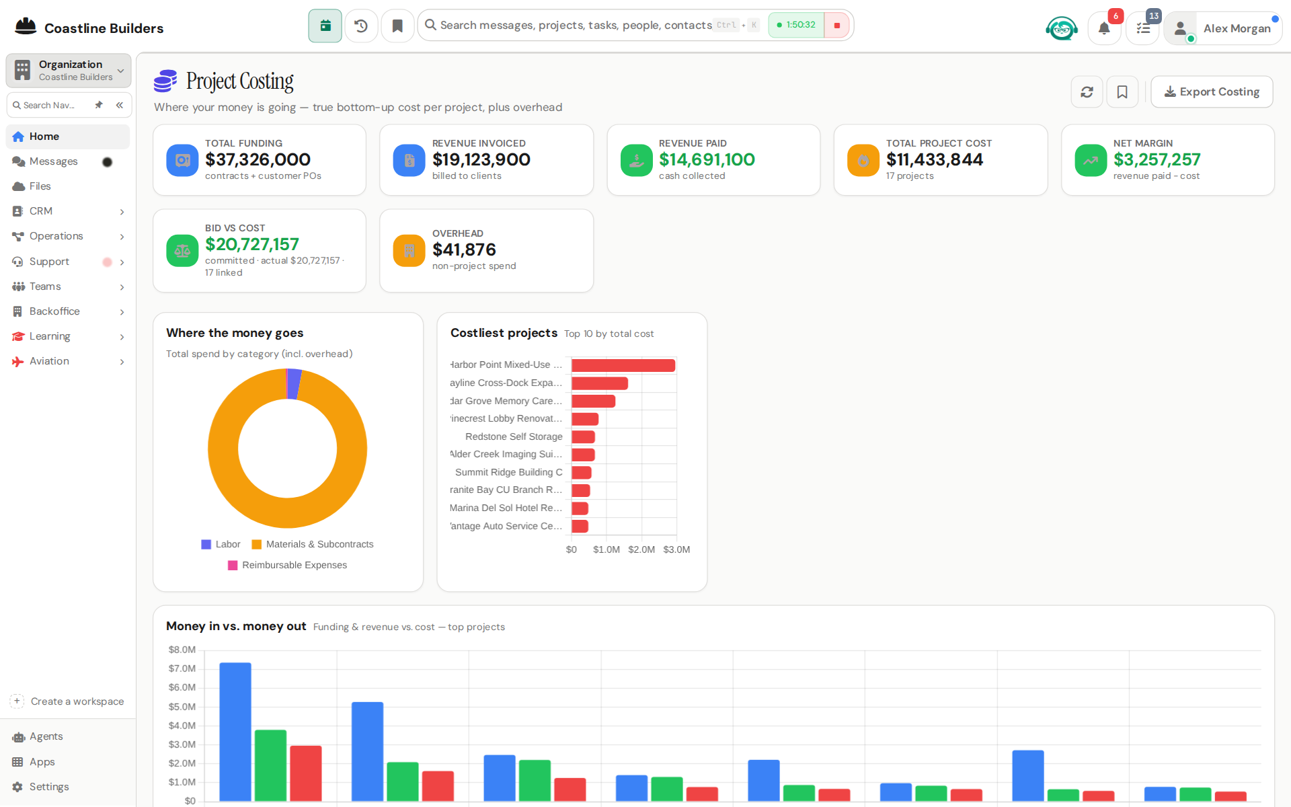Click the Learning graduation cap icon
This screenshot has height=807, width=1291.
[18, 336]
